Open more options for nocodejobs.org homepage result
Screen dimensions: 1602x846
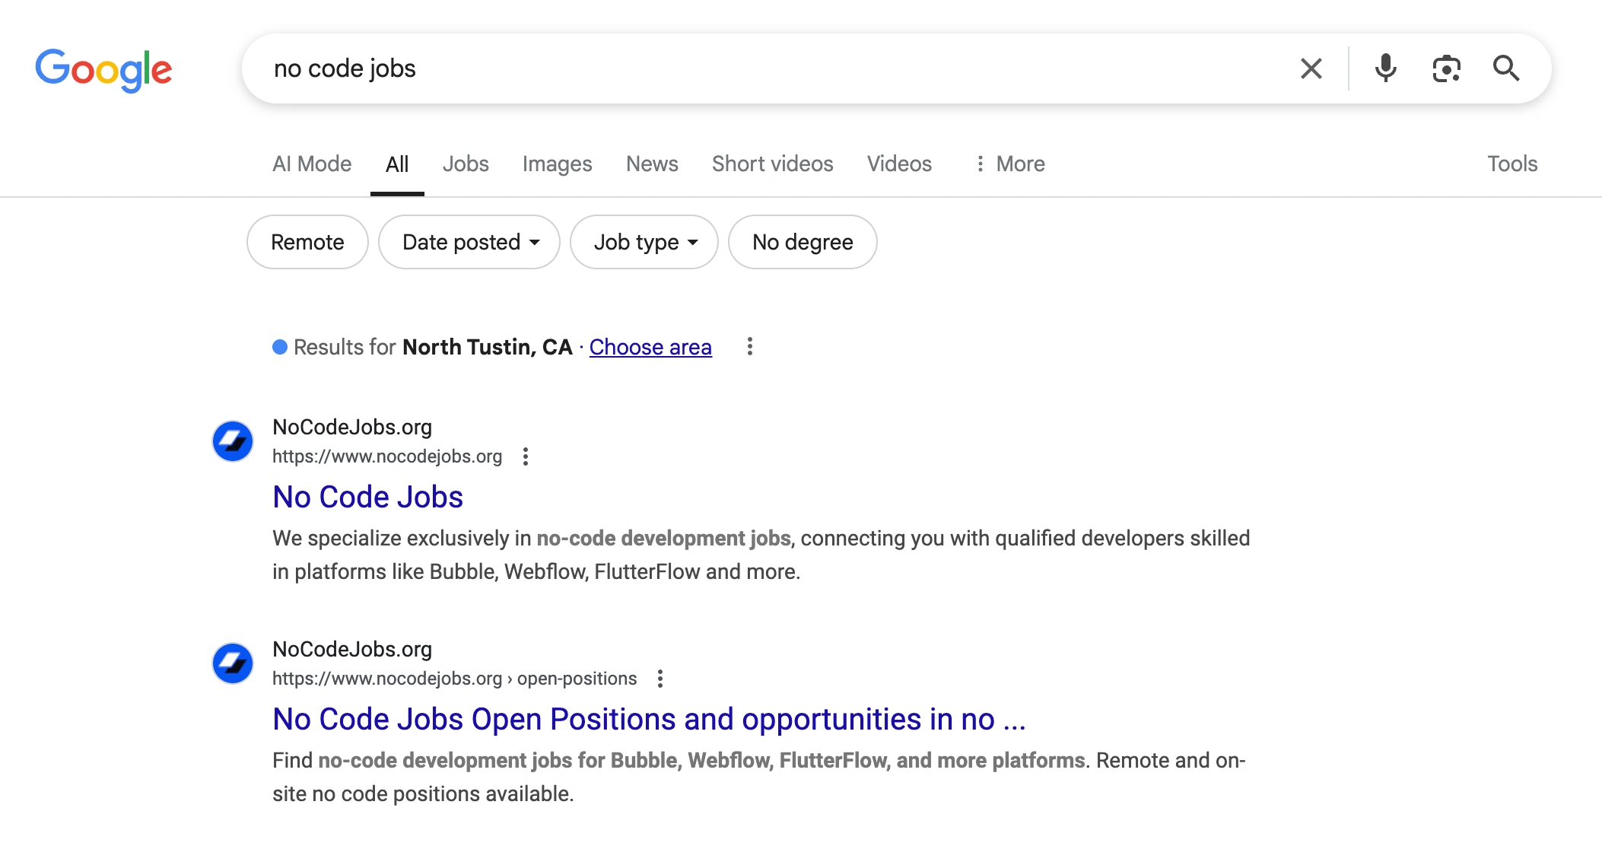click(526, 456)
